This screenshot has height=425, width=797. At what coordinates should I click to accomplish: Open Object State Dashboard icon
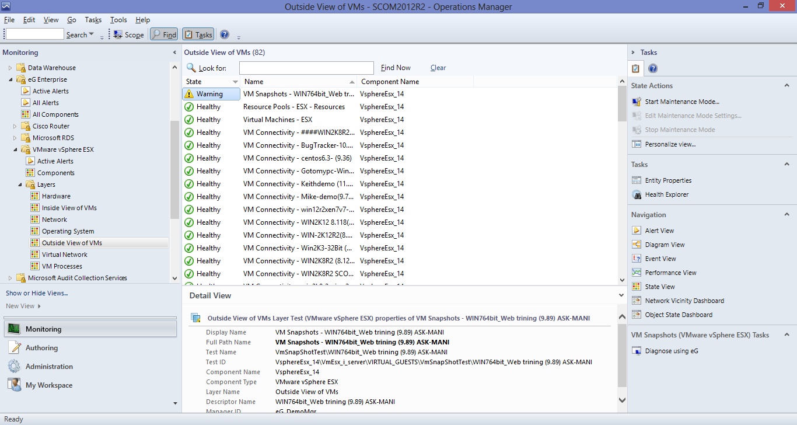[x=637, y=315]
